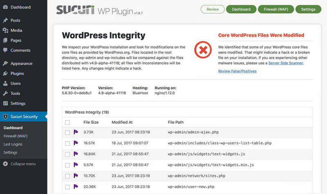The height and width of the screenshot is (194, 327).
Task: Click server value nginx/1.12.0
Action: click(165, 93)
